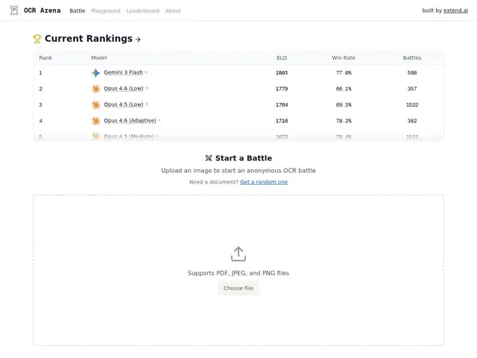
Task: Click the OCR Arena site title
Action: coord(42,10)
